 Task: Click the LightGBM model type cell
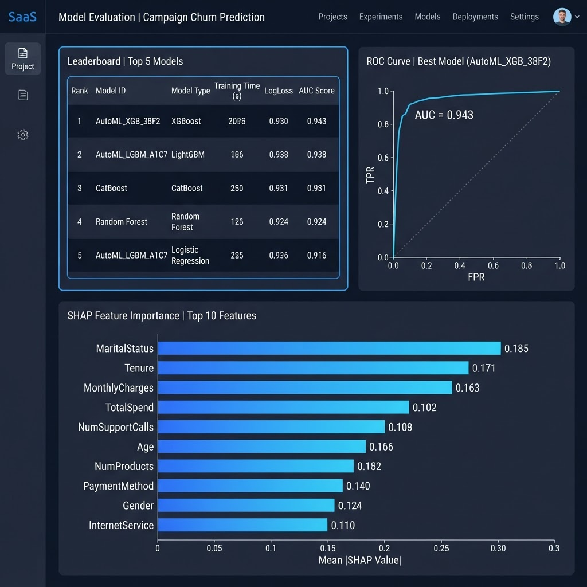pyautogui.click(x=188, y=155)
